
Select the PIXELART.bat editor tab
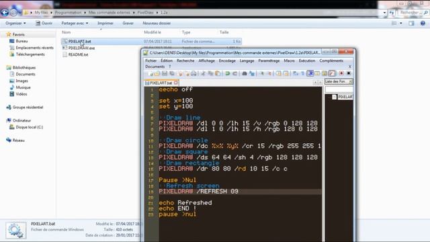[x=161, y=83]
